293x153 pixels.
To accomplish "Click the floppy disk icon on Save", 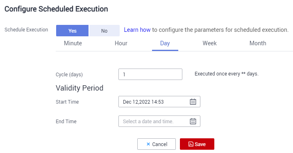I will pos(191,144).
